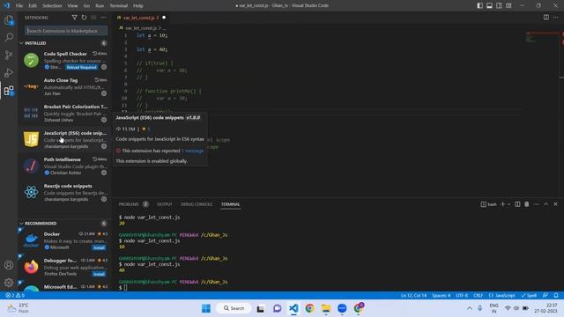
Task: Open JavaScript (ES6) snippets manage gear
Action: (104, 146)
